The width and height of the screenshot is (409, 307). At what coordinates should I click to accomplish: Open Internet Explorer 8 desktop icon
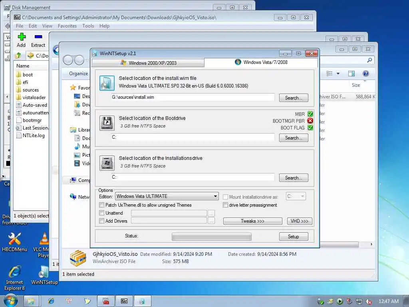tap(15, 278)
